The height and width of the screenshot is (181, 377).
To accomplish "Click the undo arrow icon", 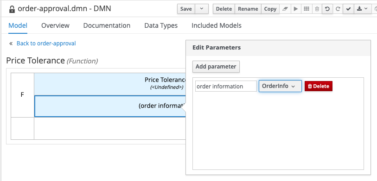I will [x=327, y=9].
